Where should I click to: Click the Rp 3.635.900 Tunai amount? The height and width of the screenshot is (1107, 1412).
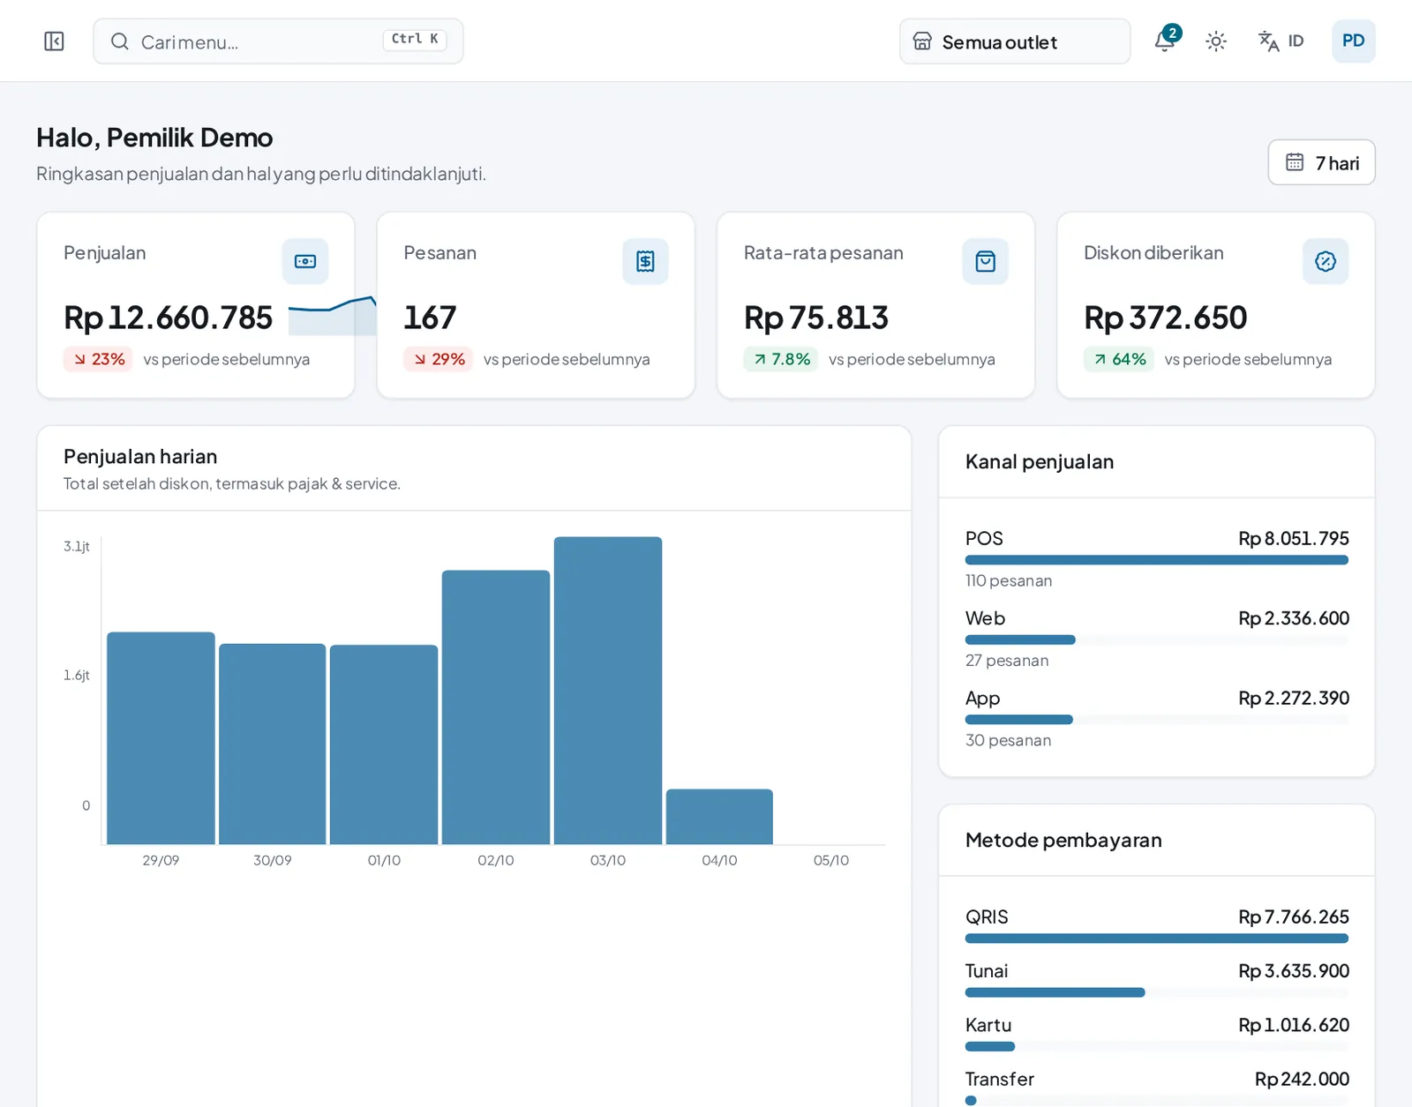(x=1294, y=971)
